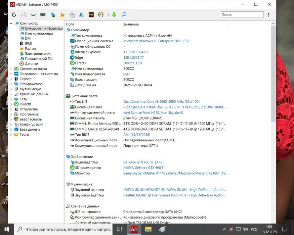Open the user account toolbar icon

click(82, 15)
